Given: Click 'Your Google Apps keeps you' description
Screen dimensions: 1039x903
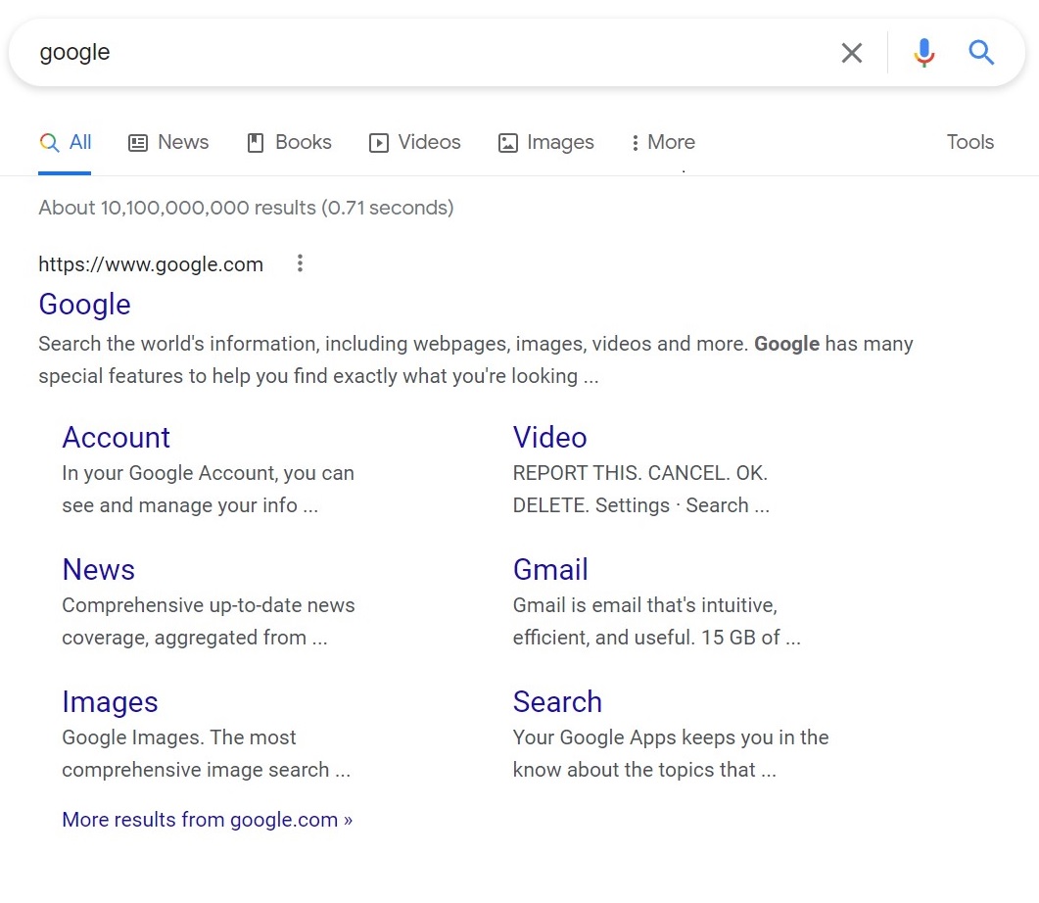Looking at the screenshot, I should coord(671,753).
